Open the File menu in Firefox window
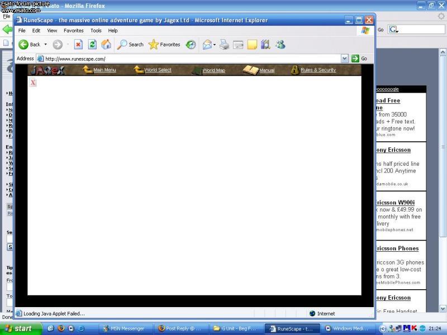The height and width of the screenshot is (335, 447). click(6, 16)
